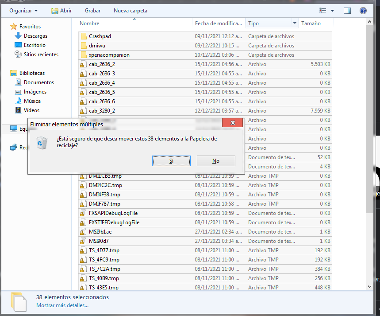
Task: Click the scroll down arrow of file list
Action: coord(369,287)
